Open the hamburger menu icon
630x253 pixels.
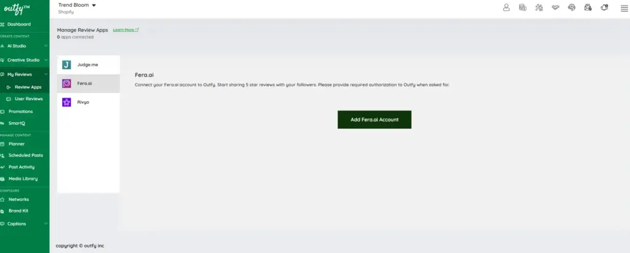(x=624, y=8)
